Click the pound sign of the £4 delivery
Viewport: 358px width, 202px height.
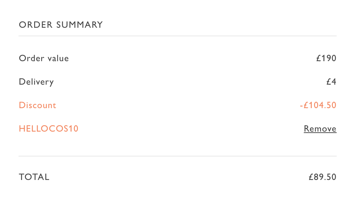tap(328, 82)
